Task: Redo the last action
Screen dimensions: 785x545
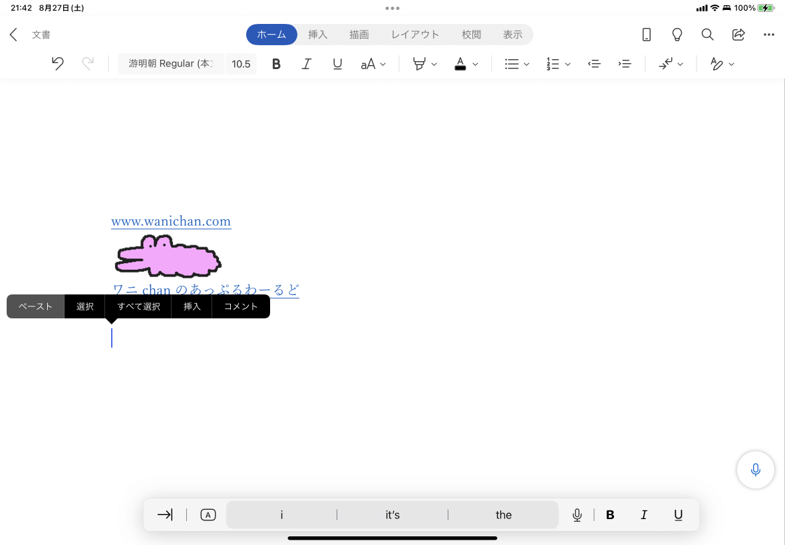Action: click(88, 64)
